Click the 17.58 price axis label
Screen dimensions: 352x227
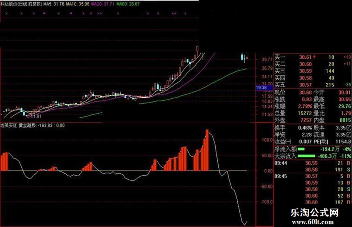(x=267, y=97)
